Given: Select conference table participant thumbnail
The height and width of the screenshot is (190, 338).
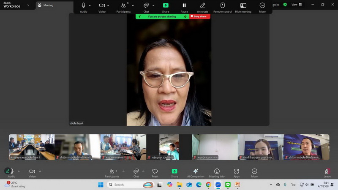Looking at the screenshot, I should click(x=32, y=147).
